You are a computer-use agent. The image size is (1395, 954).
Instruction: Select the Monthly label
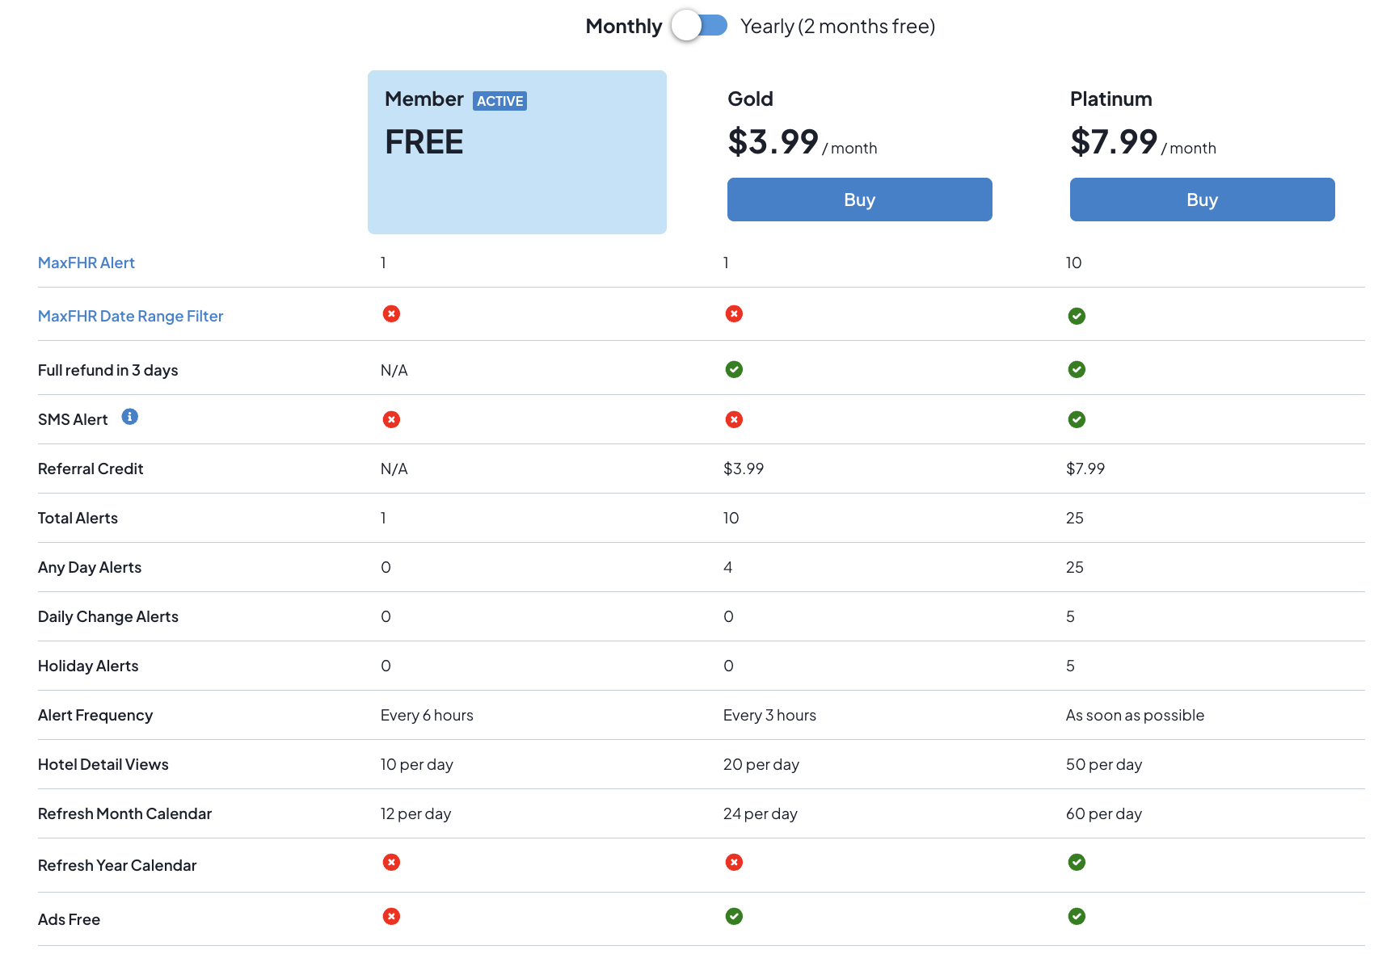pyautogui.click(x=624, y=27)
